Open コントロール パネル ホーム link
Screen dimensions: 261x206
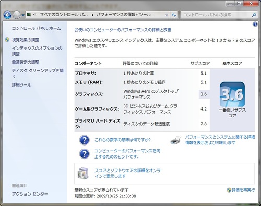[37, 28]
